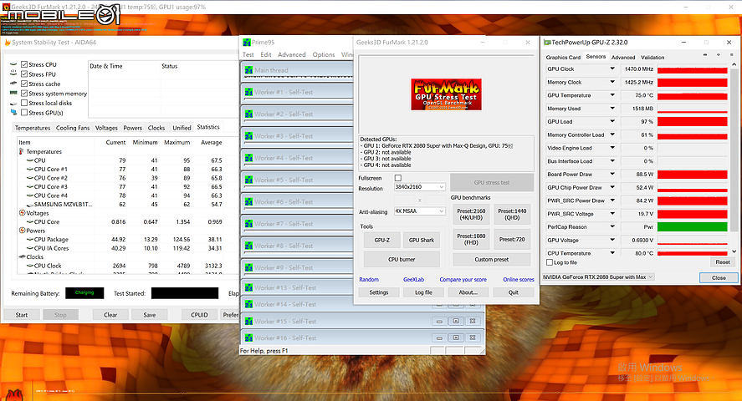Open the FurMark Log file
Image resolution: width=742 pixels, height=401 pixels.
(x=423, y=292)
